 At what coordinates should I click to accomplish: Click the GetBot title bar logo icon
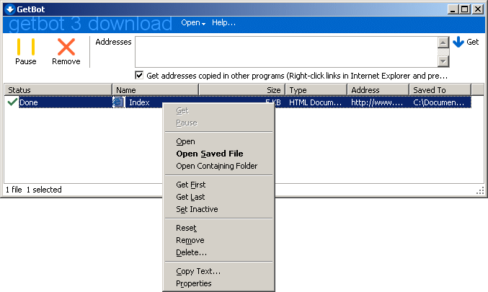(x=9, y=9)
